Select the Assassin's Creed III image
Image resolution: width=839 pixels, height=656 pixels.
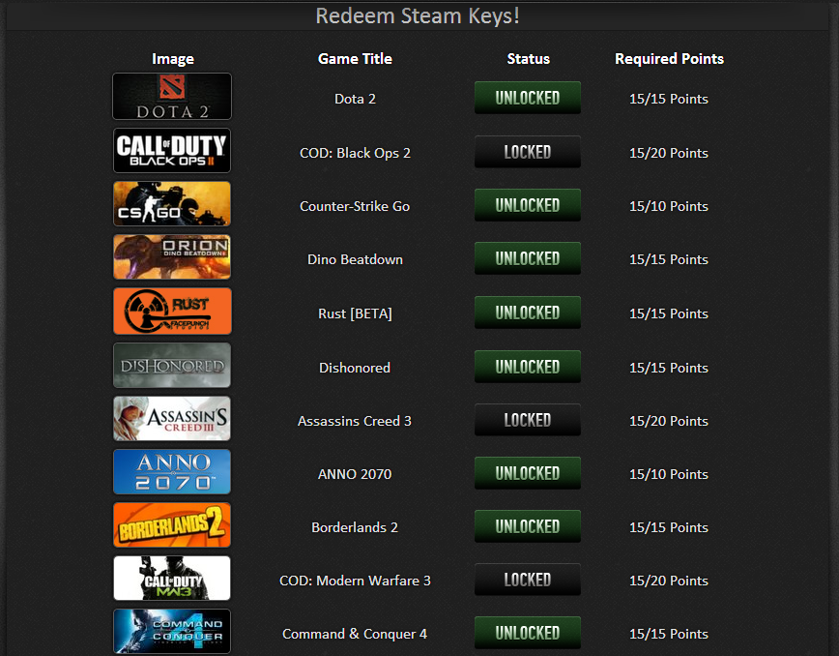172,418
